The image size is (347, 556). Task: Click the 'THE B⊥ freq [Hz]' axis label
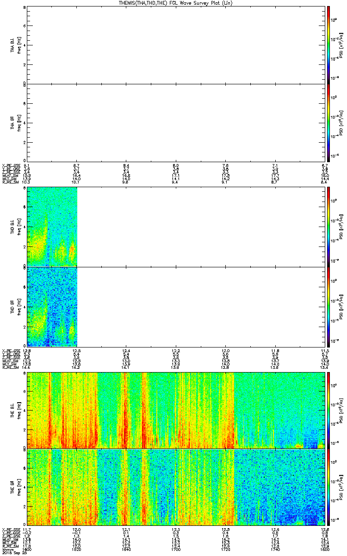[x=16, y=410]
